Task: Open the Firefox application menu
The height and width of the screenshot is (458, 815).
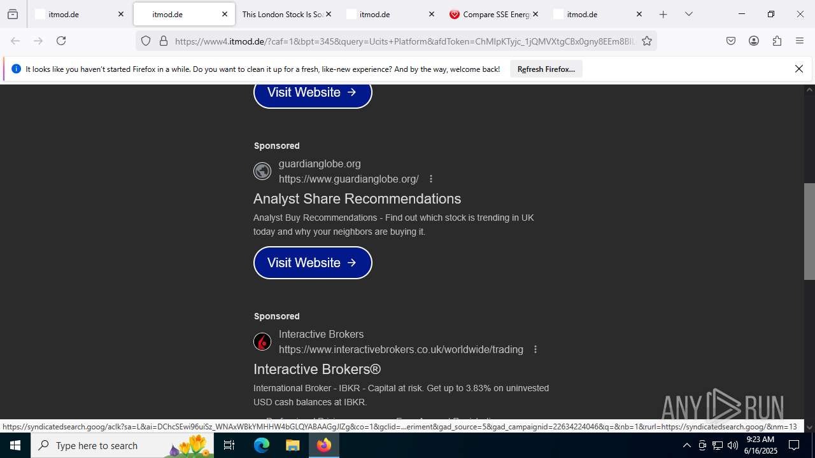Action: (800, 41)
